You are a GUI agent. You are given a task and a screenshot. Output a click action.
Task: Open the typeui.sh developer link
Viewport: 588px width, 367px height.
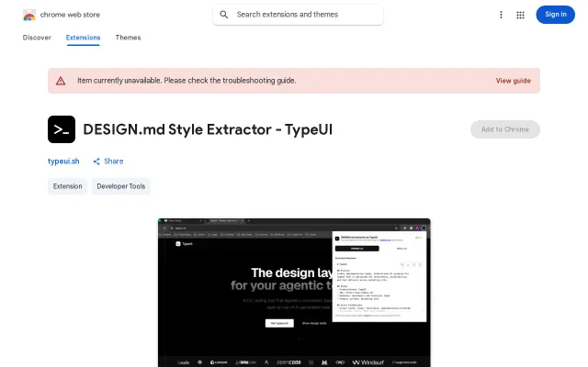point(63,161)
